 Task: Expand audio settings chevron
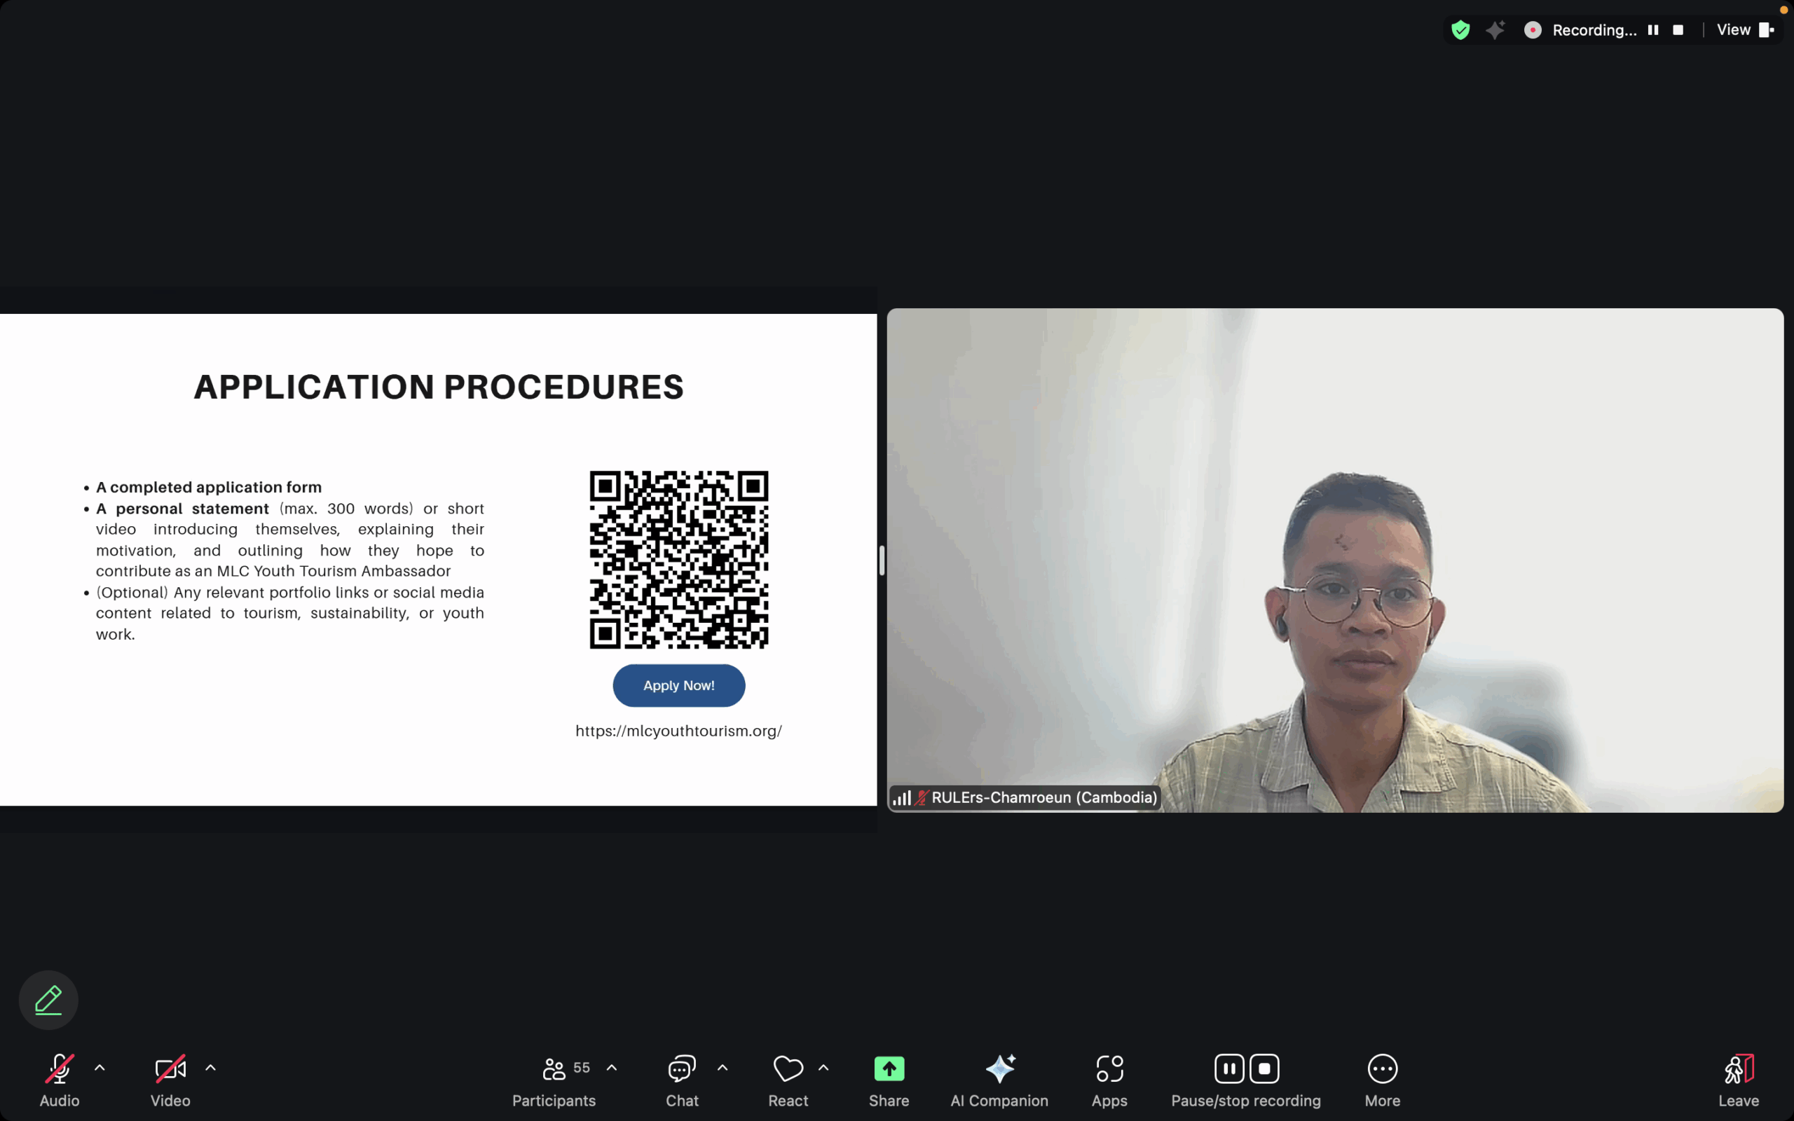[100, 1068]
